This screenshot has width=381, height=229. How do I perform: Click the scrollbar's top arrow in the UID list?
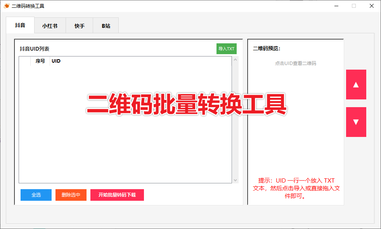[235, 59]
